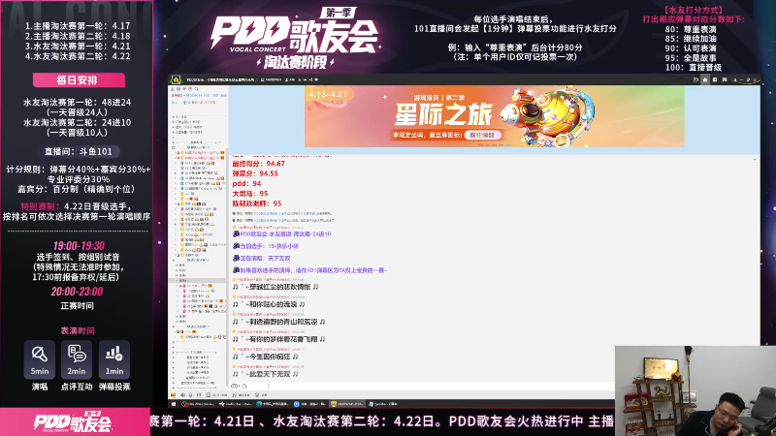
Task: Click the YY channel logo in title bar
Action: 177,79
